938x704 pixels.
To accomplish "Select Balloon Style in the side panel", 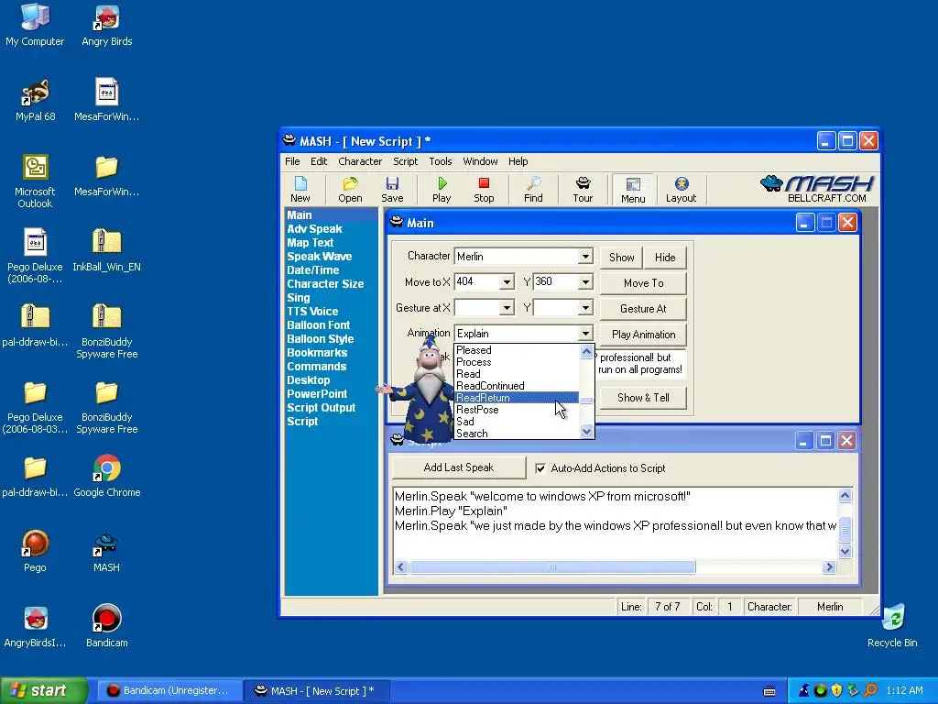I will click(x=320, y=339).
